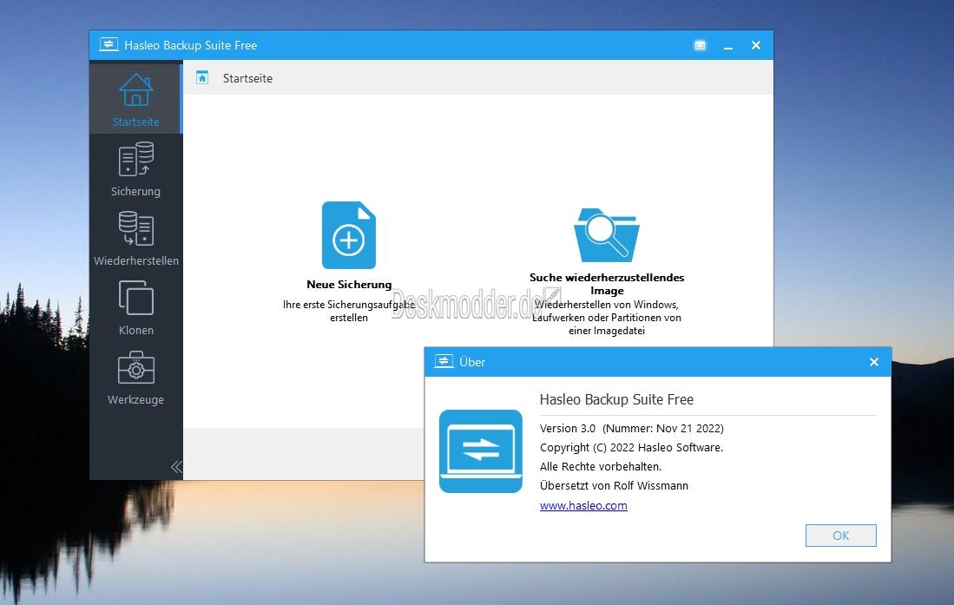Click "Ihre erste Sicherungsaufgabe erstellen" description
The height and width of the screenshot is (605, 954).
(x=349, y=311)
